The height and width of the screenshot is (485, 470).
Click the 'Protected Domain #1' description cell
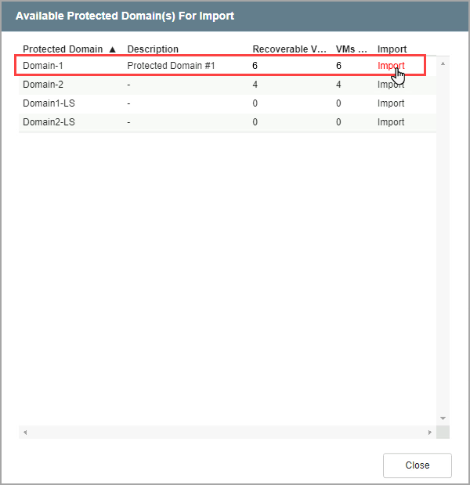pyautogui.click(x=171, y=66)
